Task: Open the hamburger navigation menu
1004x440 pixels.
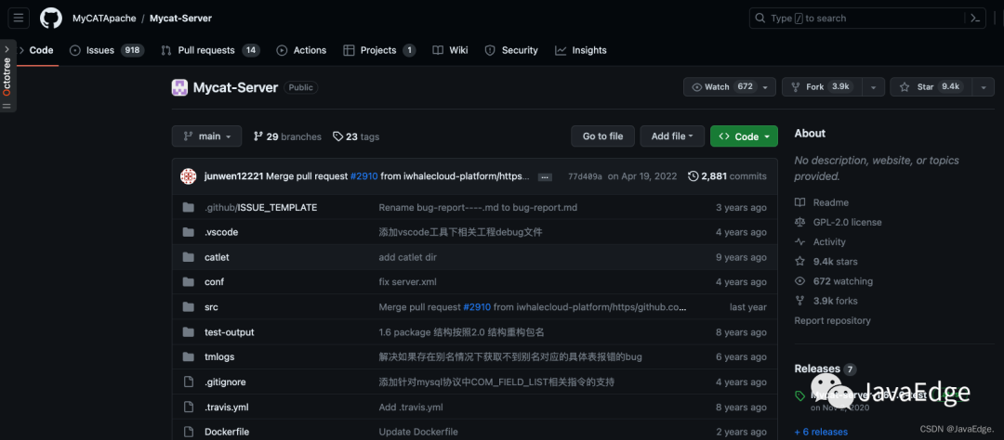Action: 19,18
